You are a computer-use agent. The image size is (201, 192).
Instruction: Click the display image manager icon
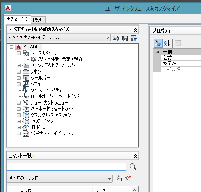tap(134, 38)
